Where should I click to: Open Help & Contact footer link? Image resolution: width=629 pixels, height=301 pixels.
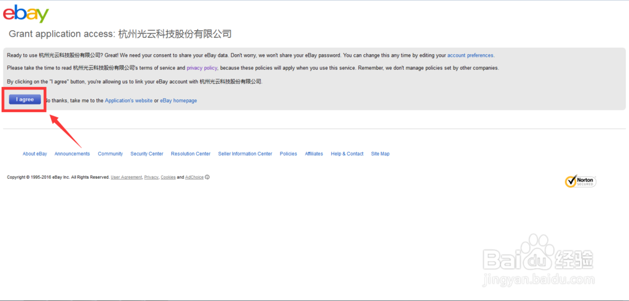[347, 154]
